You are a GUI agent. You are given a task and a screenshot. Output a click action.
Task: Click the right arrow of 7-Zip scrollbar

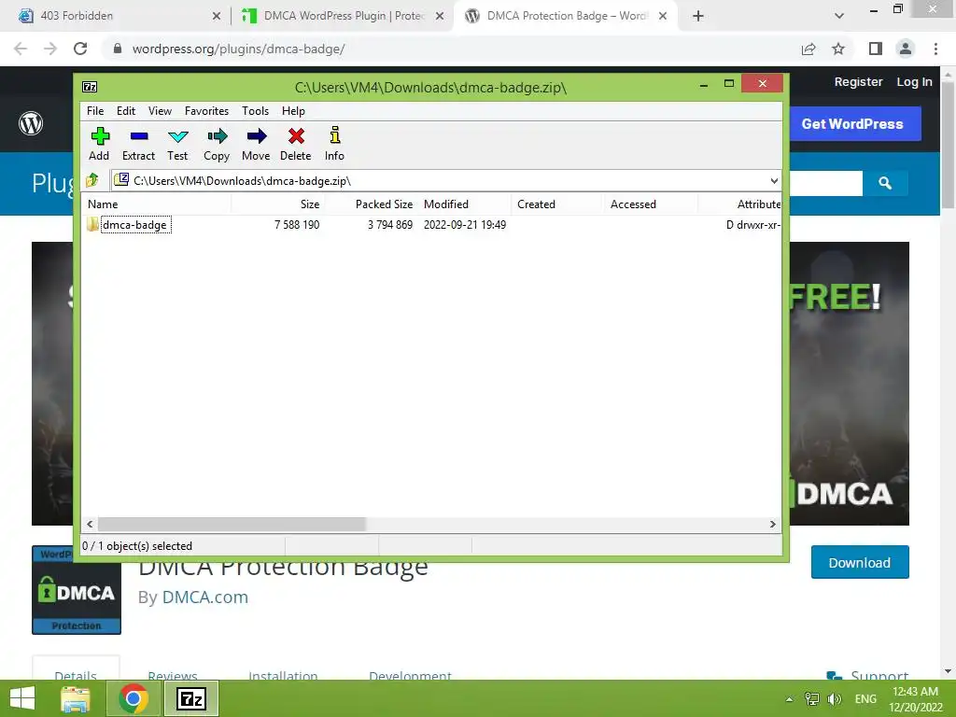[x=773, y=524]
